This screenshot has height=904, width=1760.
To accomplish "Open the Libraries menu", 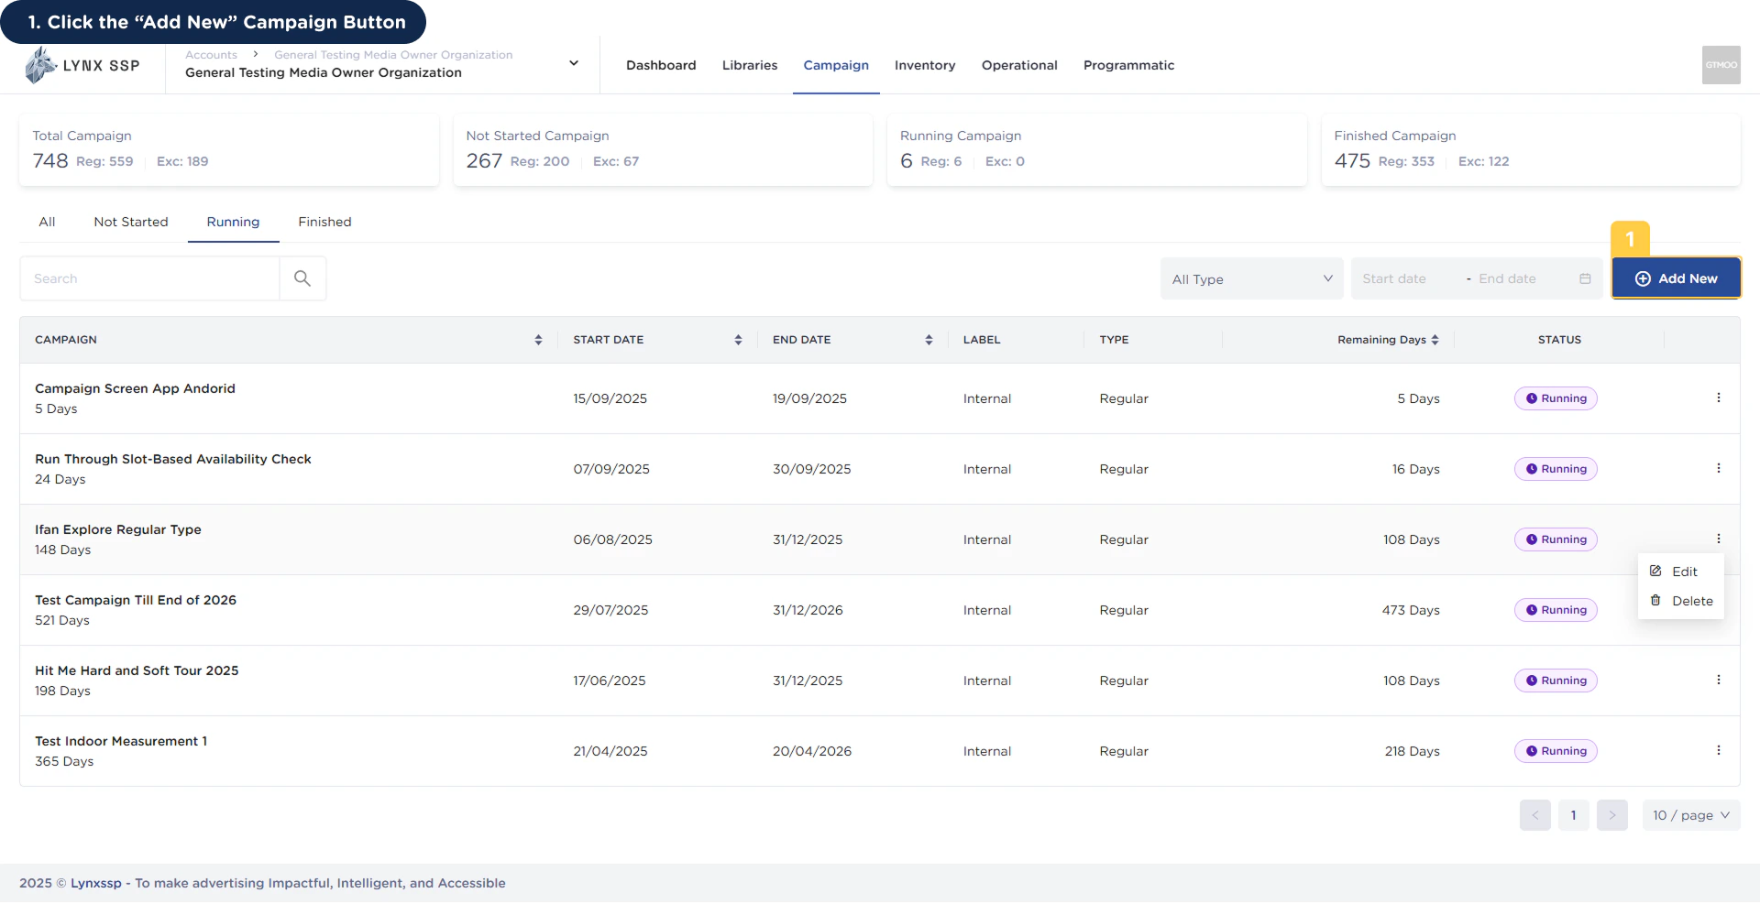I will click(750, 65).
